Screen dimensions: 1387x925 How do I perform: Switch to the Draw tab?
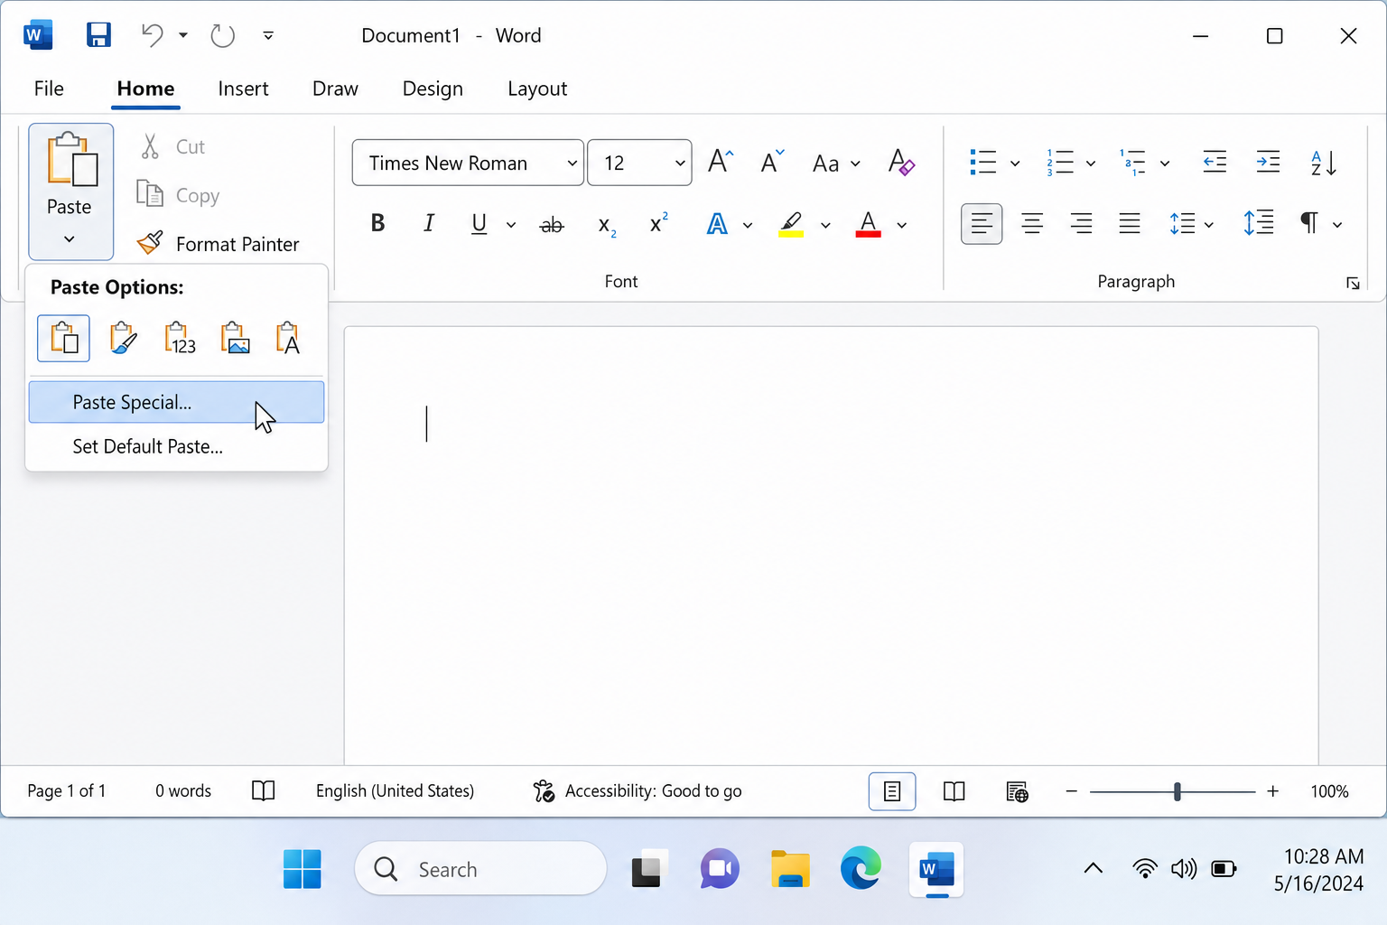tap(335, 89)
